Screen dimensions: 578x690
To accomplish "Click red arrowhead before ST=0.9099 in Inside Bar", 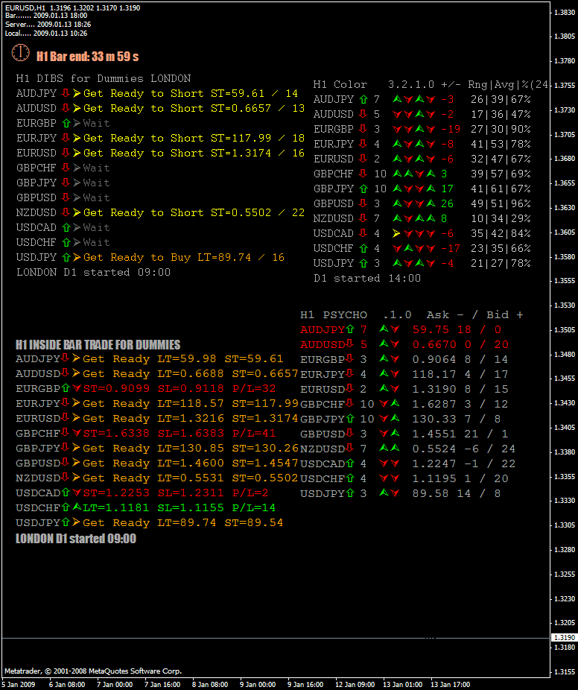I will [77, 388].
